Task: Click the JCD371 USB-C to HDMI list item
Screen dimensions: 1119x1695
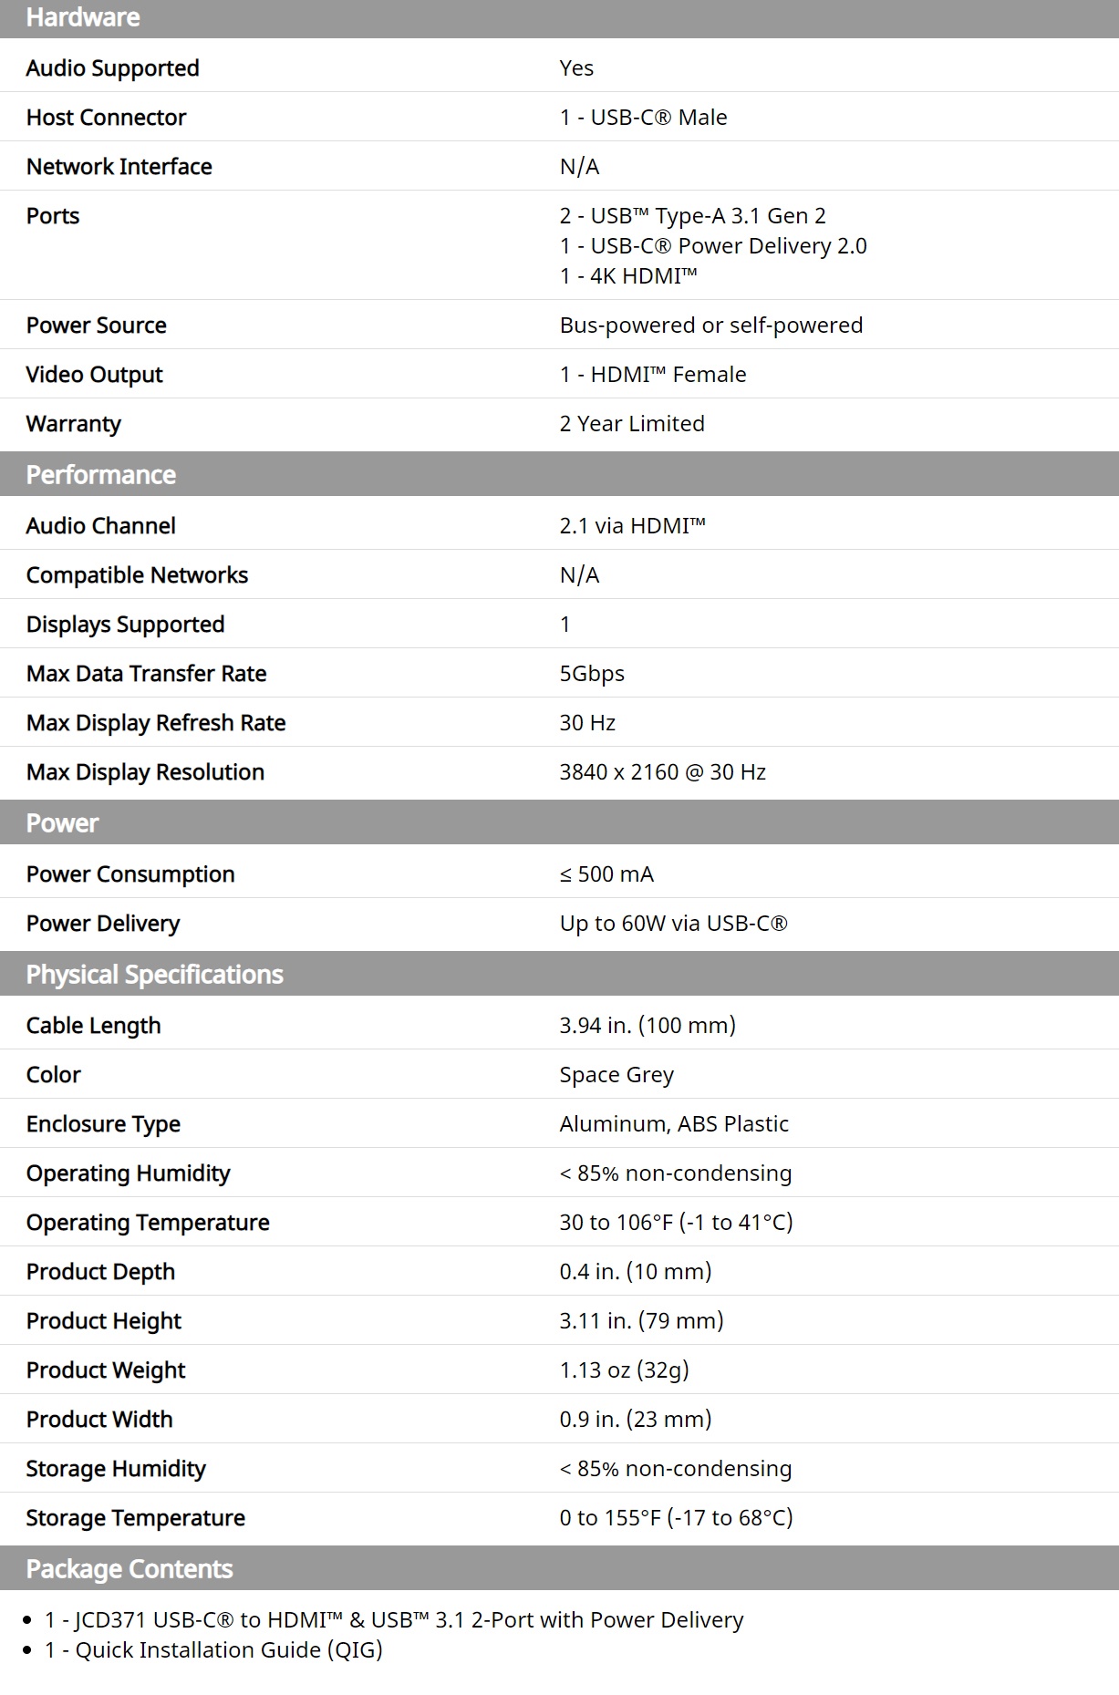Action: coord(394,1619)
